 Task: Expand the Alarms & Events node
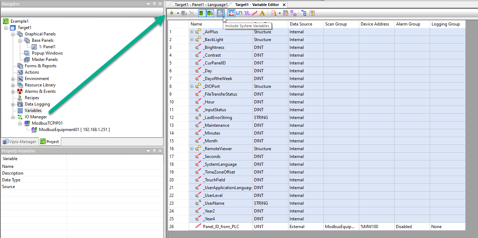tap(13, 91)
